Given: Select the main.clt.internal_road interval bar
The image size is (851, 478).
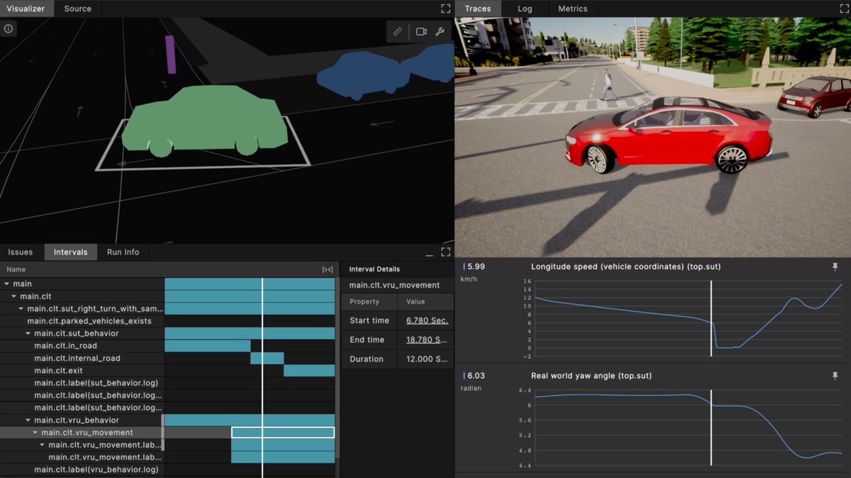Looking at the screenshot, I should pos(267,358).
